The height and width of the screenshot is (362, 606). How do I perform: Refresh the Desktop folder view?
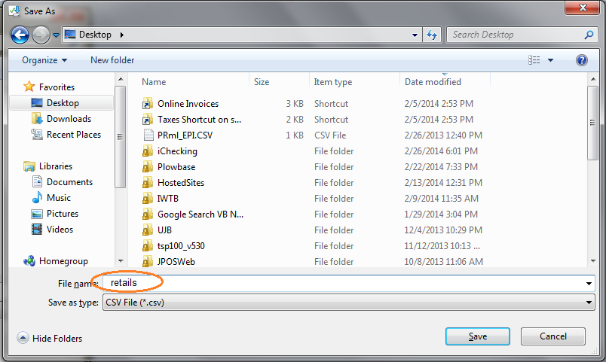tap(432, 35)
